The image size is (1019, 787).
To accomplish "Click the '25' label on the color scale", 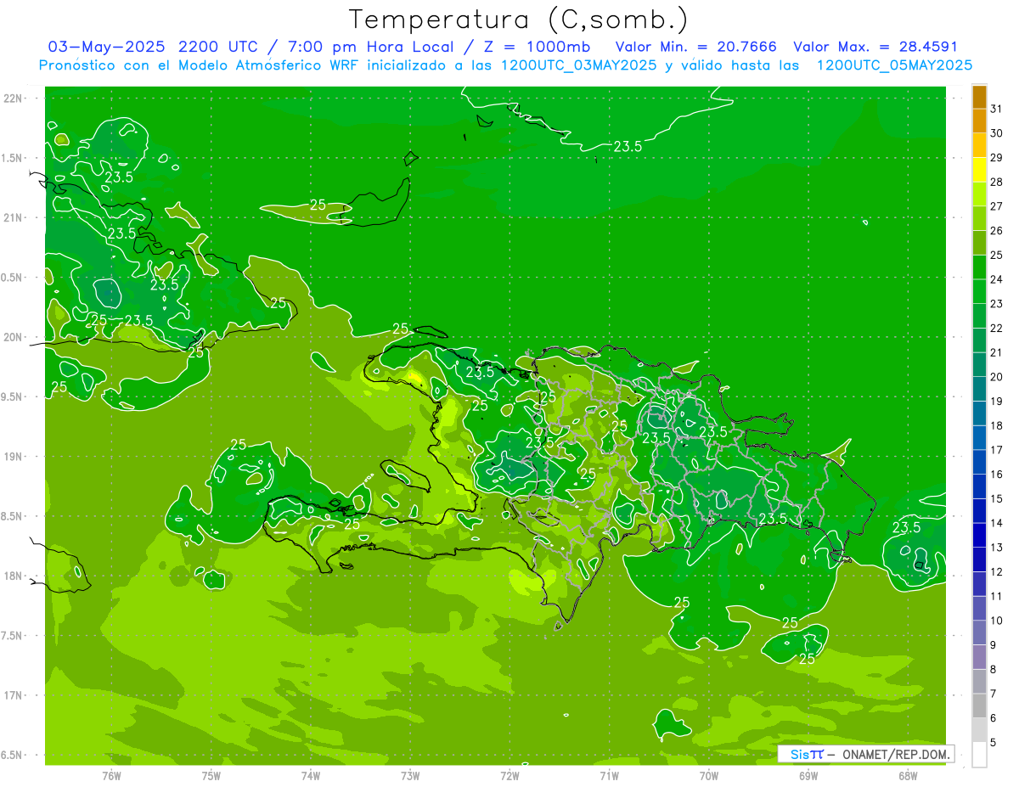I will pos(996,255).
